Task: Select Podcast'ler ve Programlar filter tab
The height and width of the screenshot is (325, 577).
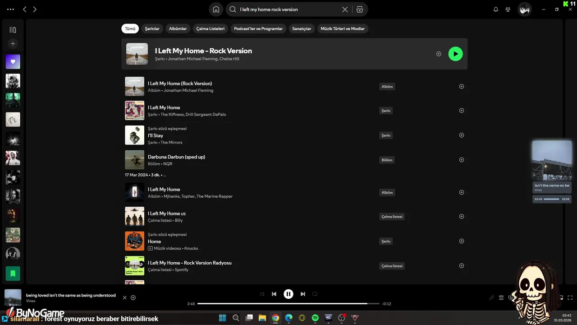Action: click(x=258, y=28)
